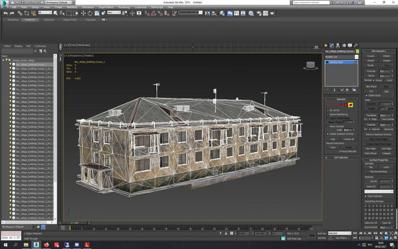This screenshot has width=398, height=249.
Task: Click the Attach button
Action: pyautogui.click(x=371, y=61)
